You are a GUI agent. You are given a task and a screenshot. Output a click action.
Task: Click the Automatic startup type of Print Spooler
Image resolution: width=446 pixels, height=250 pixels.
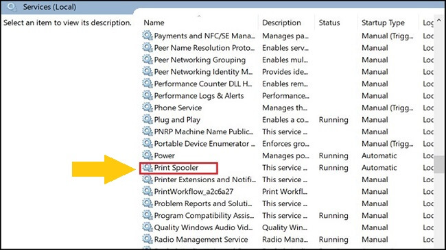coord(379,168)
